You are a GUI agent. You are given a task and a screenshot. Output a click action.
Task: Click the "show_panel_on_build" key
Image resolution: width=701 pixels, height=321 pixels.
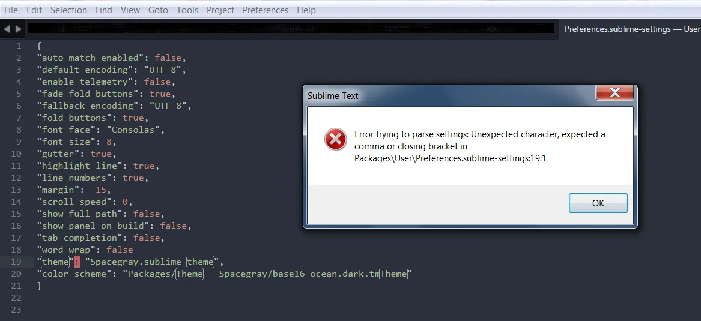93,226
